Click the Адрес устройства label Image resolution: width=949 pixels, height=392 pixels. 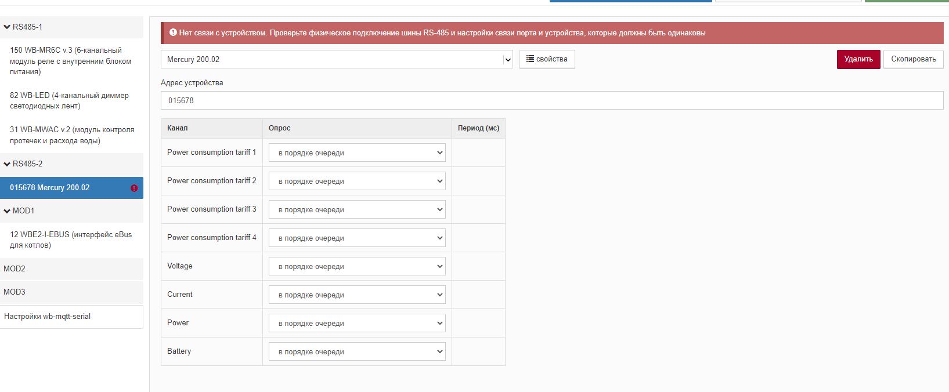click(x=192, y=83)
